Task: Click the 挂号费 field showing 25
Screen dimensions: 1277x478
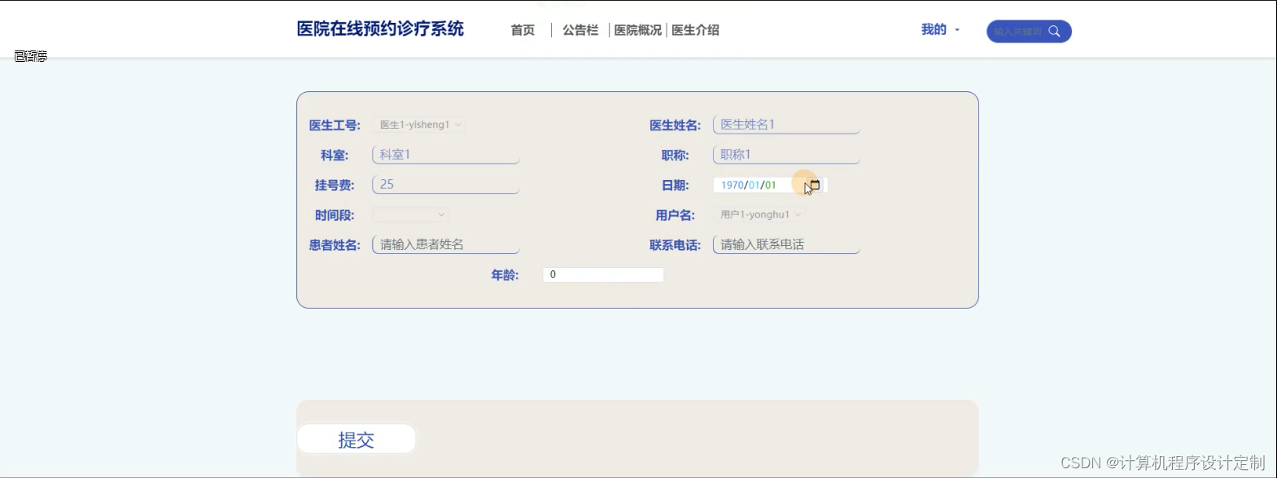Action: [446, 185]
